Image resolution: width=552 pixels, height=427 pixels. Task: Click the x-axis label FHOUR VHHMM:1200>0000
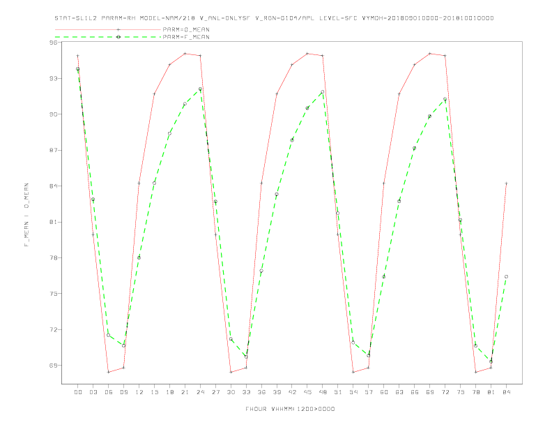pyautogui.click(x=290, y=409)
